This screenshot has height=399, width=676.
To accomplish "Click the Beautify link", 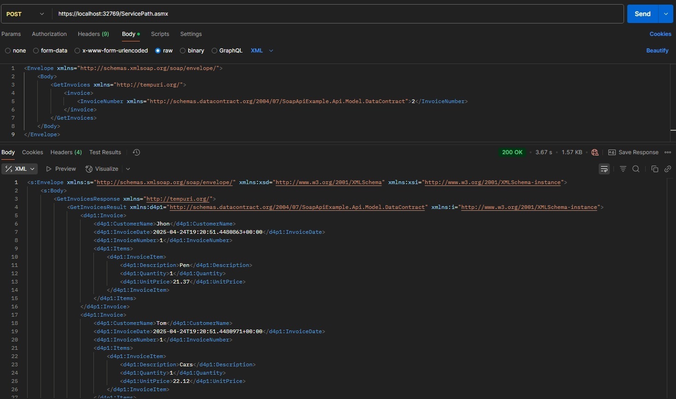I will click(x=657, y=51).
